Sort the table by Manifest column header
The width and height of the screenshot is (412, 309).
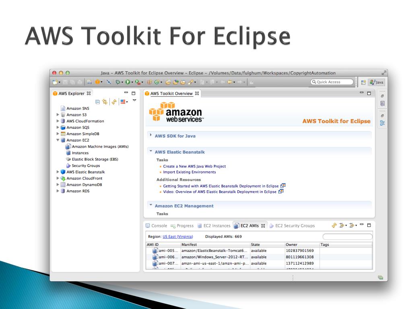[215, 245]
